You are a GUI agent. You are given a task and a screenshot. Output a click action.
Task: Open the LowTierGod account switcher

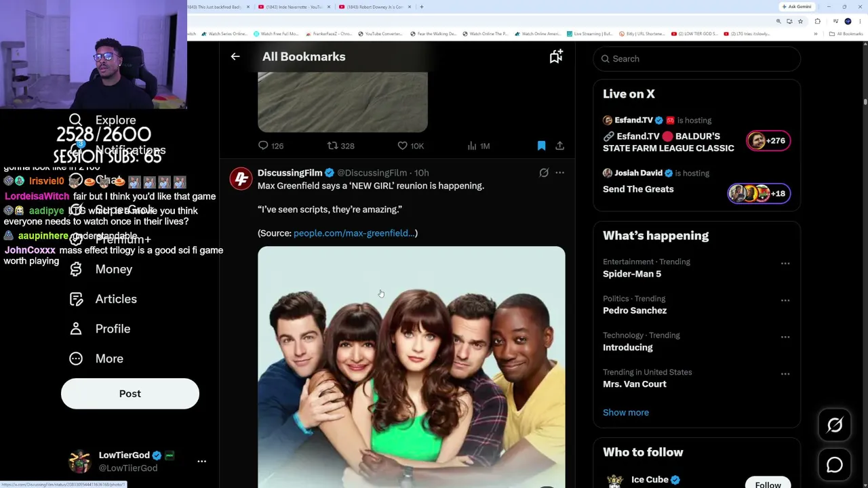138,462
